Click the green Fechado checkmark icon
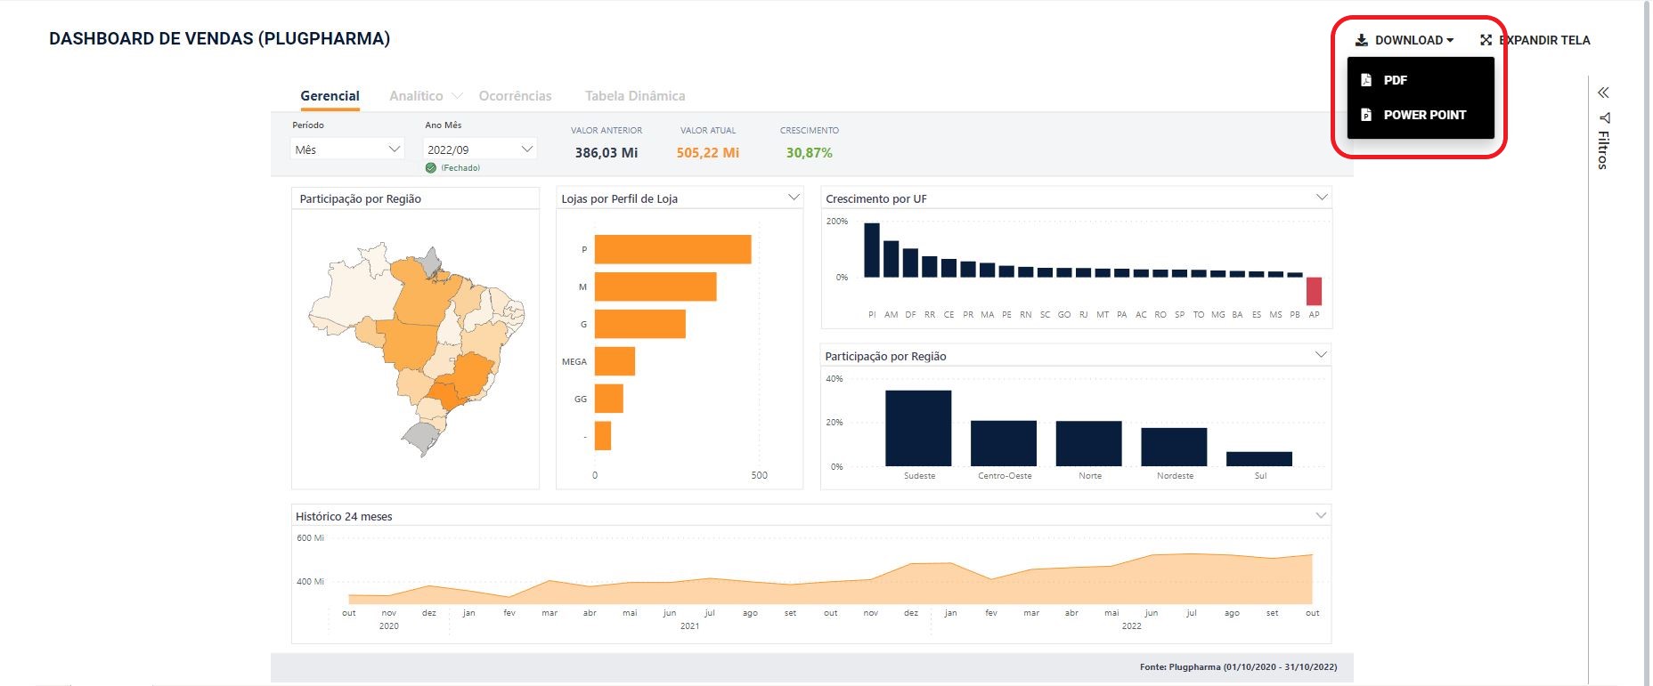 pyautogui.click(x=431, y=168)
